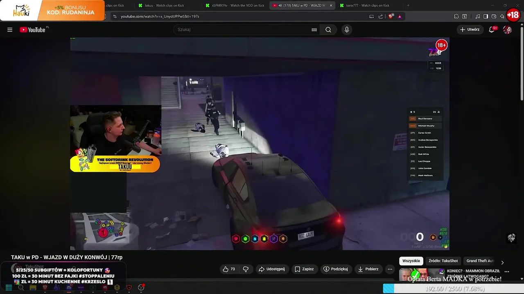Viewport: 524px width, 294px height.
Task: Open the Brave Wallet icon
Action: pos(494,16)
